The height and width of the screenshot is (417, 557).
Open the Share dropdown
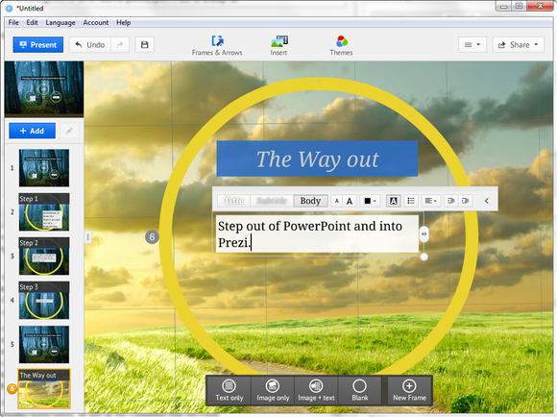click(519, 45)
